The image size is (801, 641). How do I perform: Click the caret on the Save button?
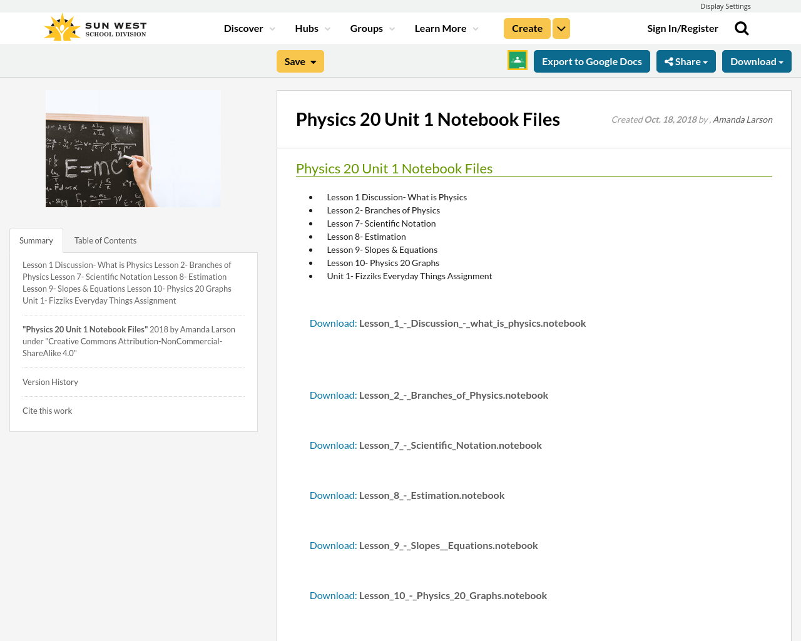(x=312, y=61)
